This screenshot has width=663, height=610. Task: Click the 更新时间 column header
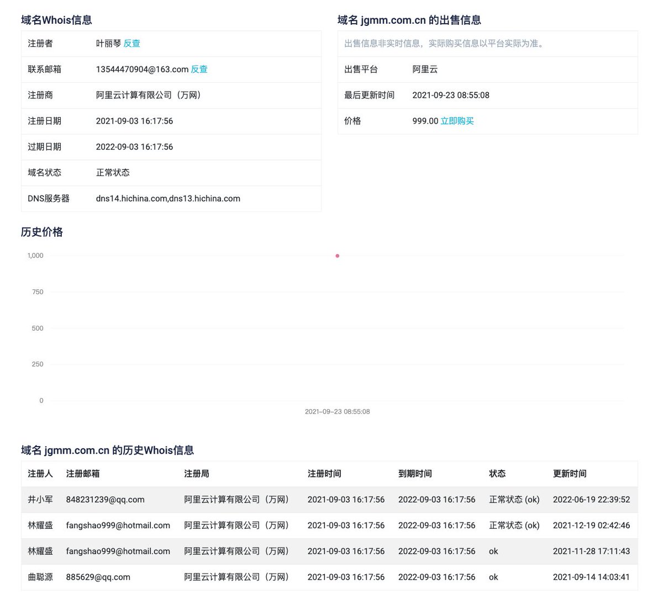coord(570,474)
